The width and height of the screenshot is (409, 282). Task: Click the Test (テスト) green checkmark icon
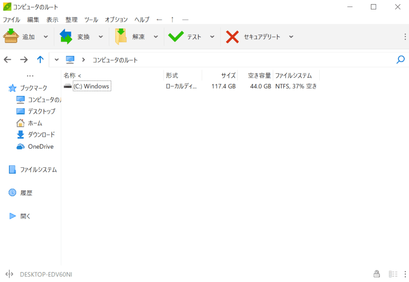pos(176,37)
